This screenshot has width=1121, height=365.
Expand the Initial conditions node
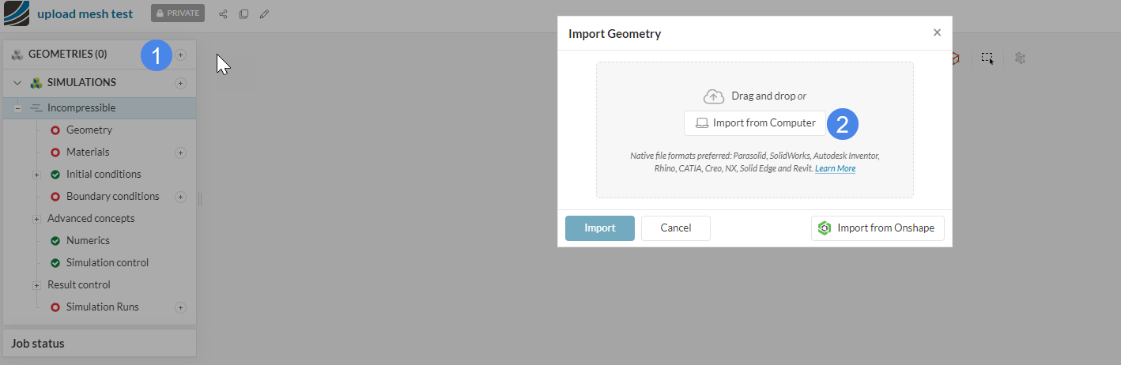36,175
